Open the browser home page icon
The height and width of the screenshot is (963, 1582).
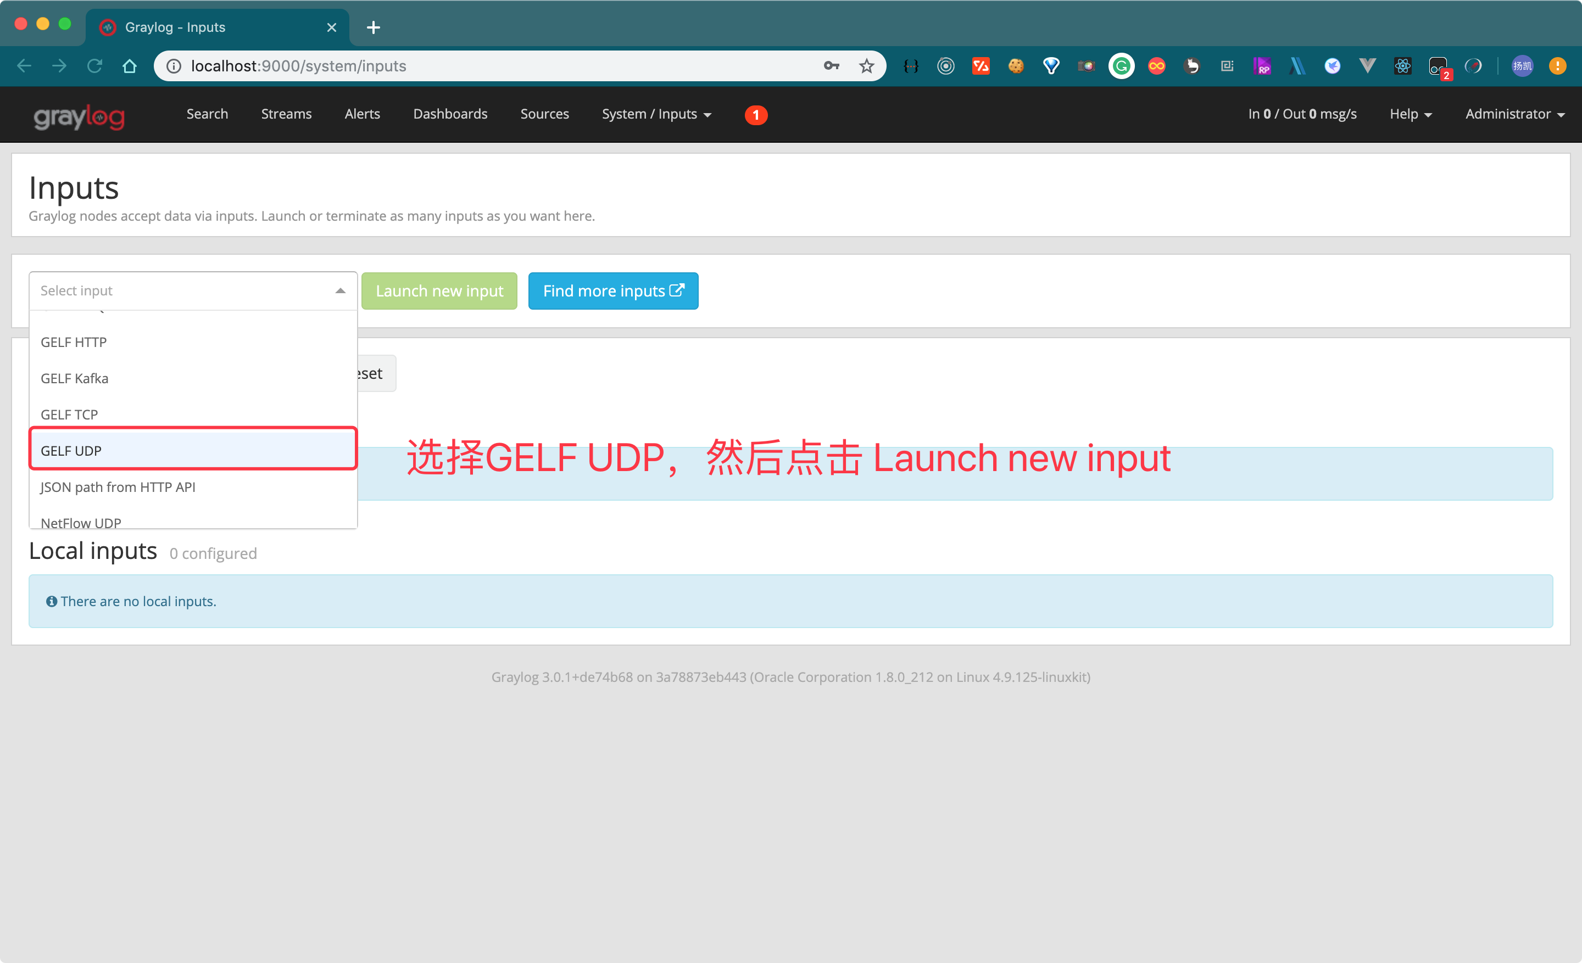tap(130, 66)
